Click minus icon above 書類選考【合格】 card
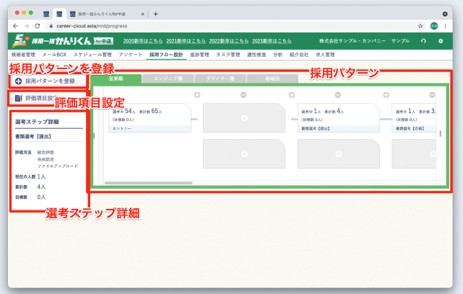The height and width of the screenshot is (294, 463). tap(432, 95)
